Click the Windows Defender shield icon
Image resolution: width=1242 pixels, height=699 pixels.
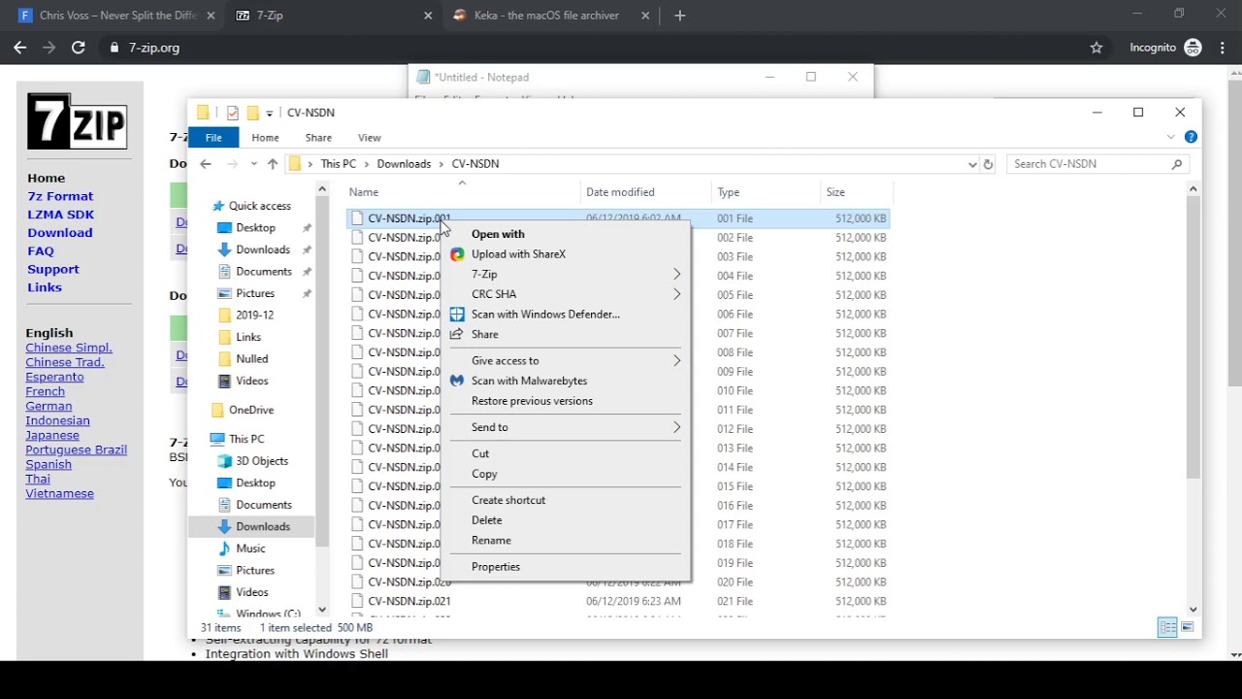(457, 315)
